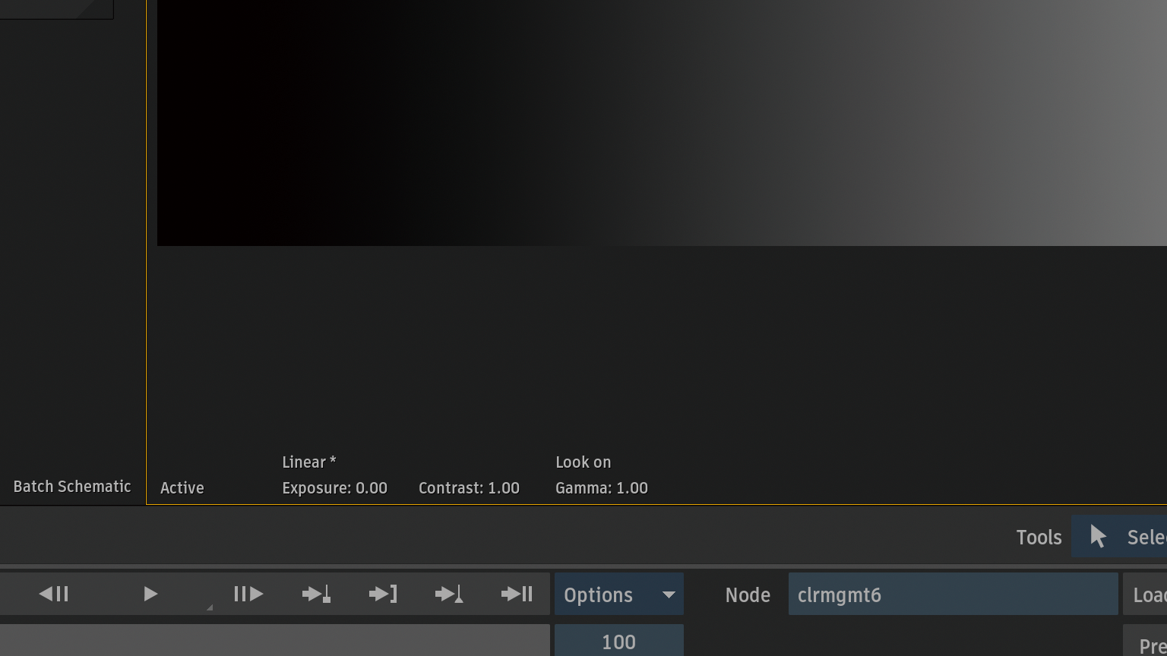Viewport: 1167px width, 656px height.
Task: Click the arrow-to-bracket transport icon
Action: (x=383, y=594)
